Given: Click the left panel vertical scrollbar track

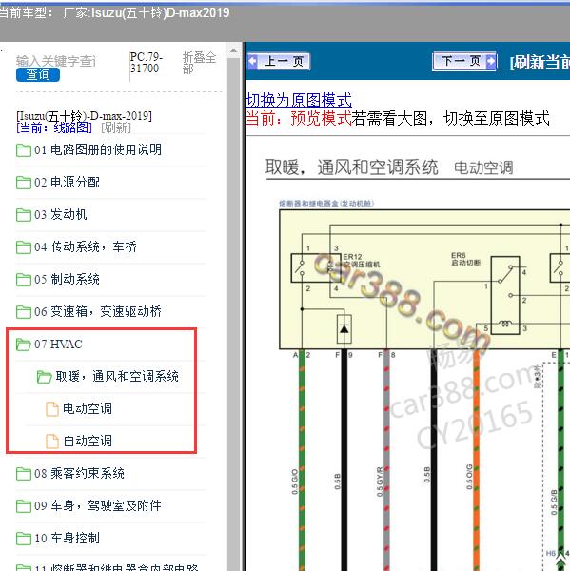Looking at the screenshot, I should click(x=233, y=313).
